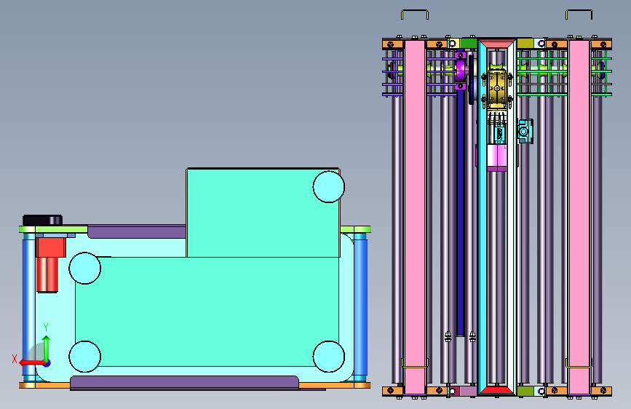Select the purple wire guard grid

coord(421,73)
